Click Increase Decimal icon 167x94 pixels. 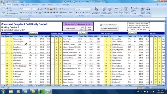(86, 13)
